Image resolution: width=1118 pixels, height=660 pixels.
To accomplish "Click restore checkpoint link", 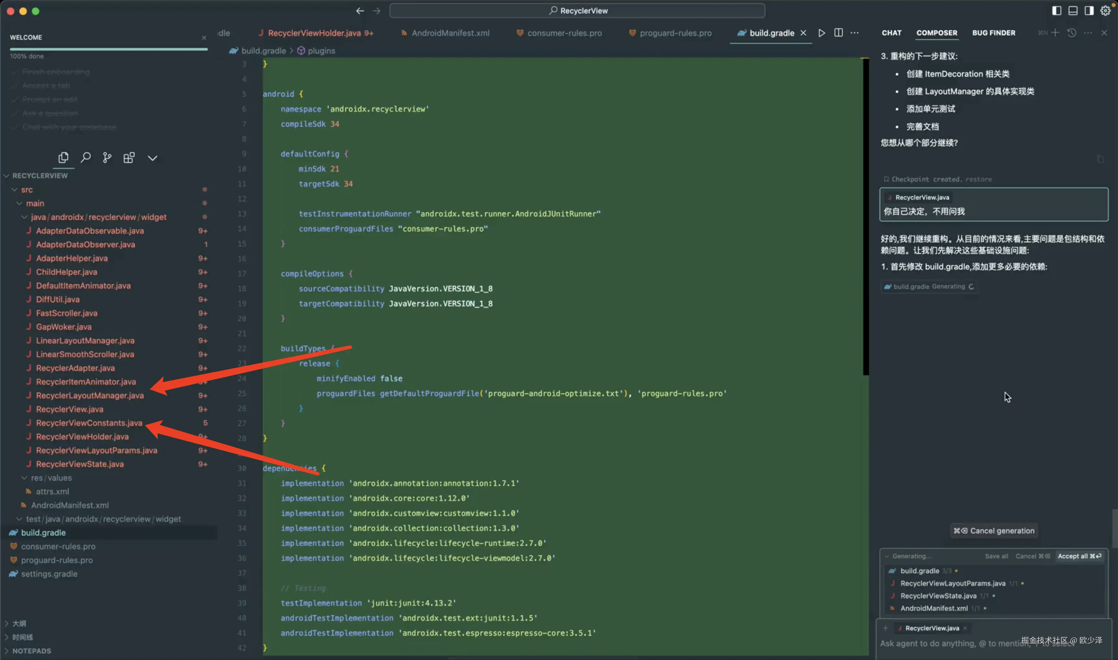I will click(x=978, y=179).
